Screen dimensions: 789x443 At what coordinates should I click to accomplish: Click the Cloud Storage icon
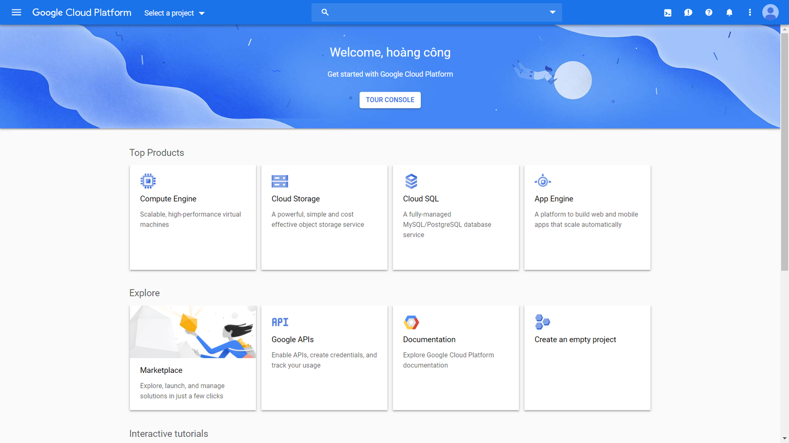[x=280, y=181]
